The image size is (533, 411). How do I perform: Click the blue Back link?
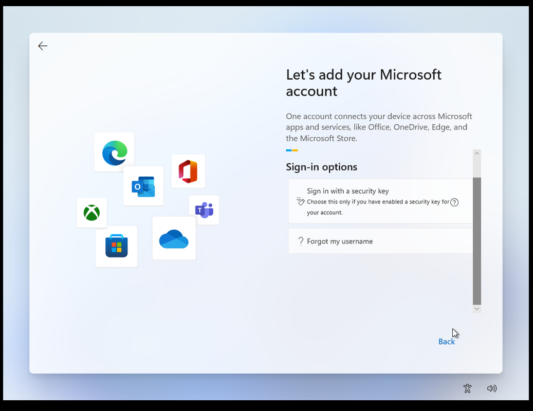click(446, 341)
